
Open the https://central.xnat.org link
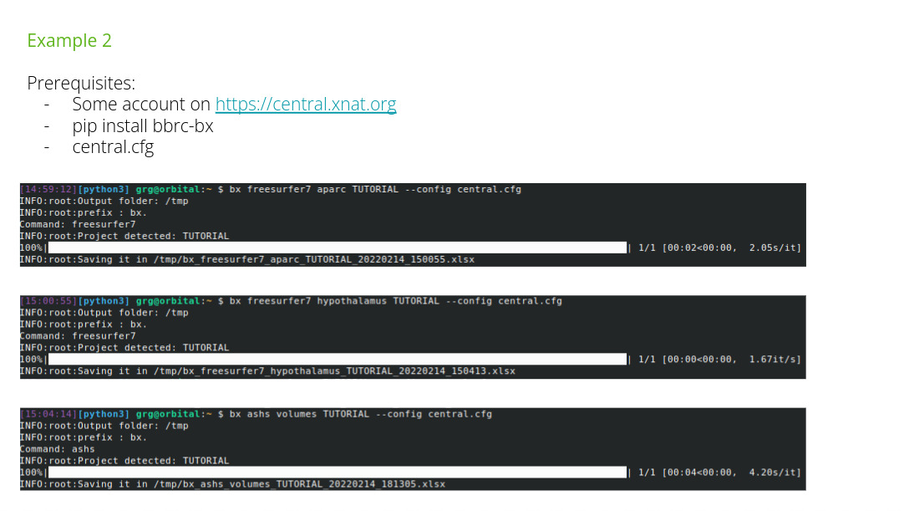[306, 105]
